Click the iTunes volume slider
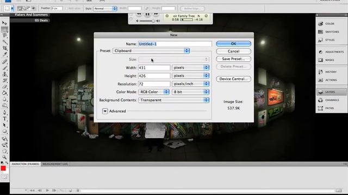 click(x=147, y=21)
